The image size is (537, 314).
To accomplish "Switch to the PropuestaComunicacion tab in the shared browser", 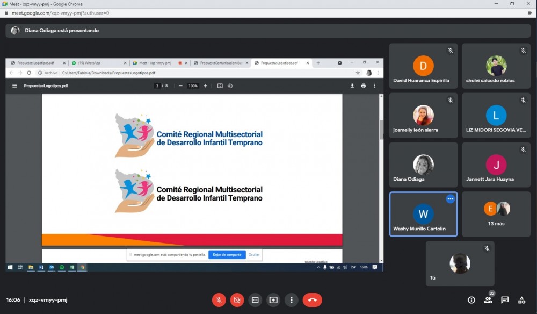I will (220, 63).
